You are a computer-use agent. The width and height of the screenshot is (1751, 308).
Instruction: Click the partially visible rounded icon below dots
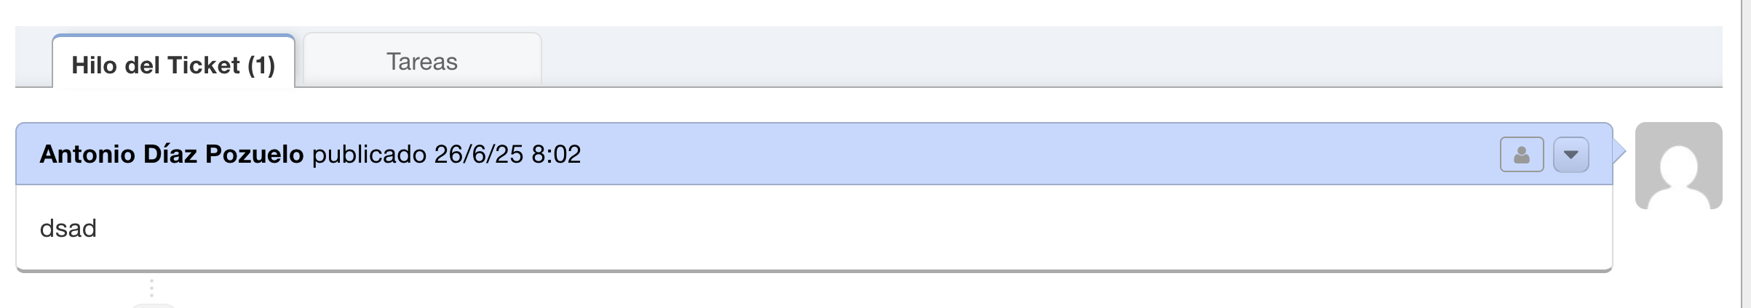tap(154, 305)
